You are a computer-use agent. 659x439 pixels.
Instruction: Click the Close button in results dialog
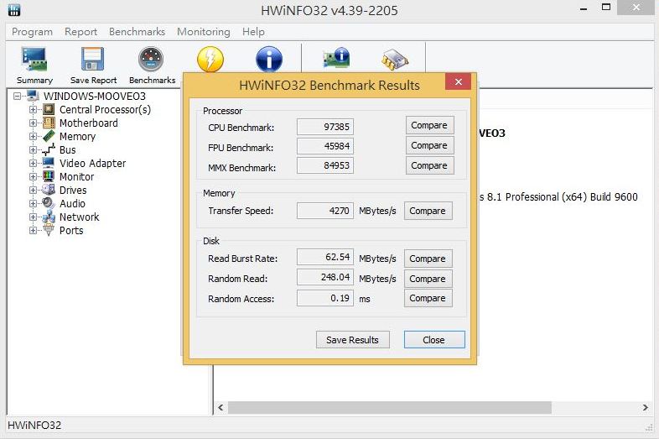tap(434, 340)
